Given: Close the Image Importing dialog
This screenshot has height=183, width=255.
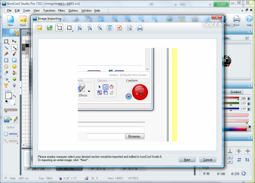Looking at the screenshot, I should click(217, 17).
